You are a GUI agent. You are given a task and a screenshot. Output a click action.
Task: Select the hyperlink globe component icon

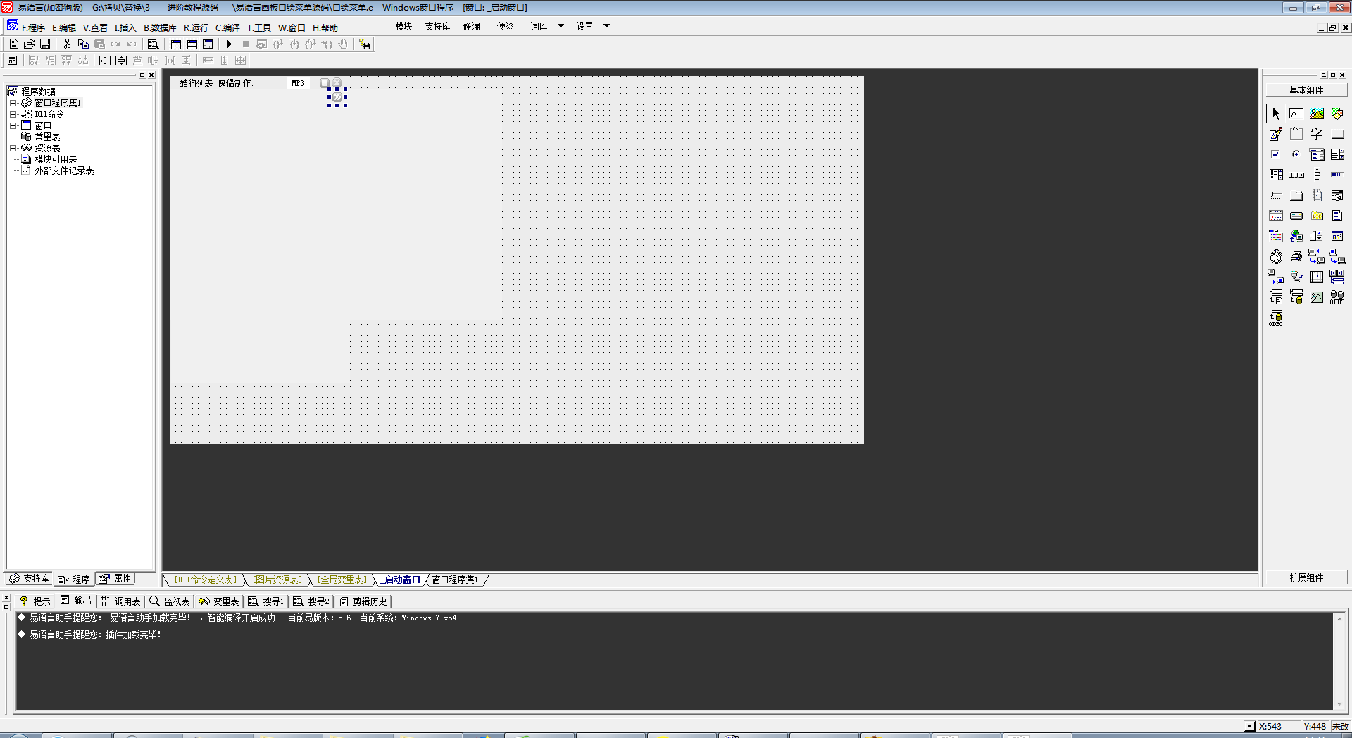pyautogui.click(x=1296, y=236)
